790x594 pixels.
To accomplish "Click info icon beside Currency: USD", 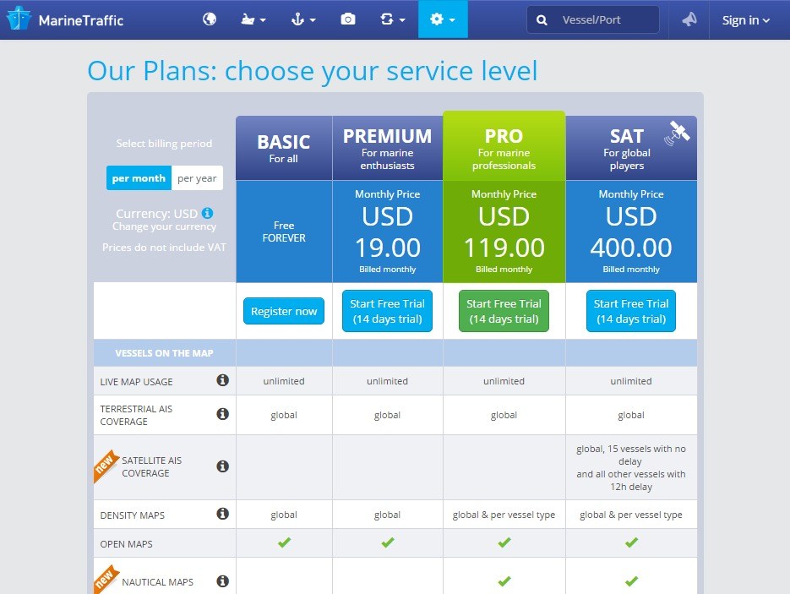I will pos(207,213).
